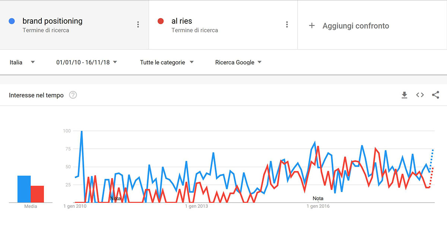Click the red al ries color dot
The image size is (447, 236).
click(161, 21)
